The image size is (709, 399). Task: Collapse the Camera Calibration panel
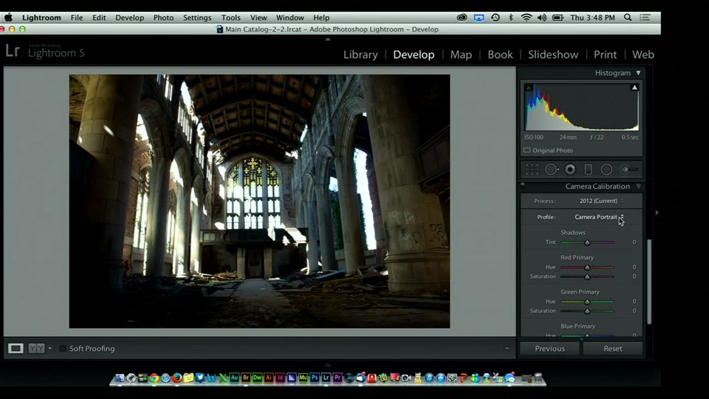click(638, 187)
